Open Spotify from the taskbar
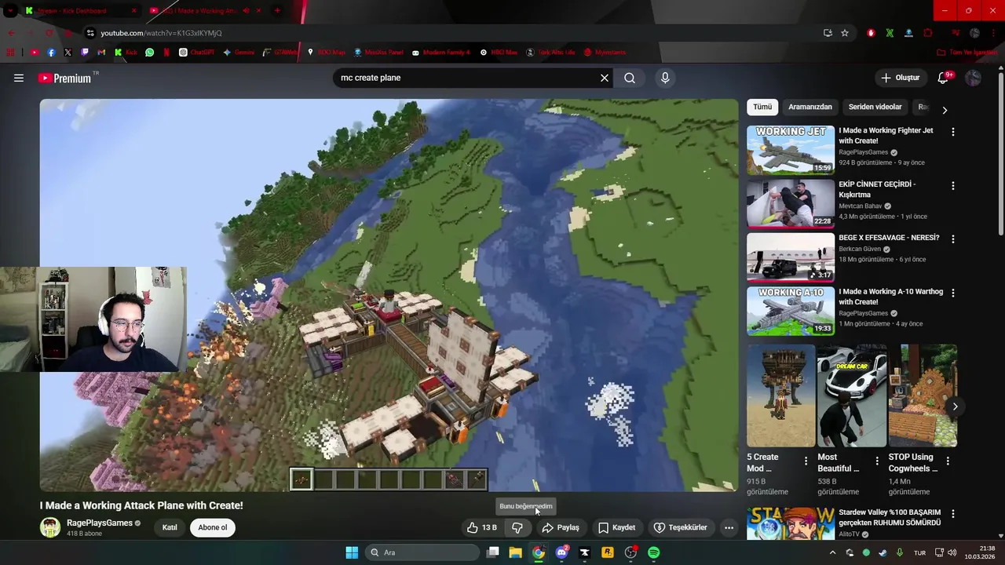Image resolution: width=1005 pixels, height=565 pixels. (654, 552)
